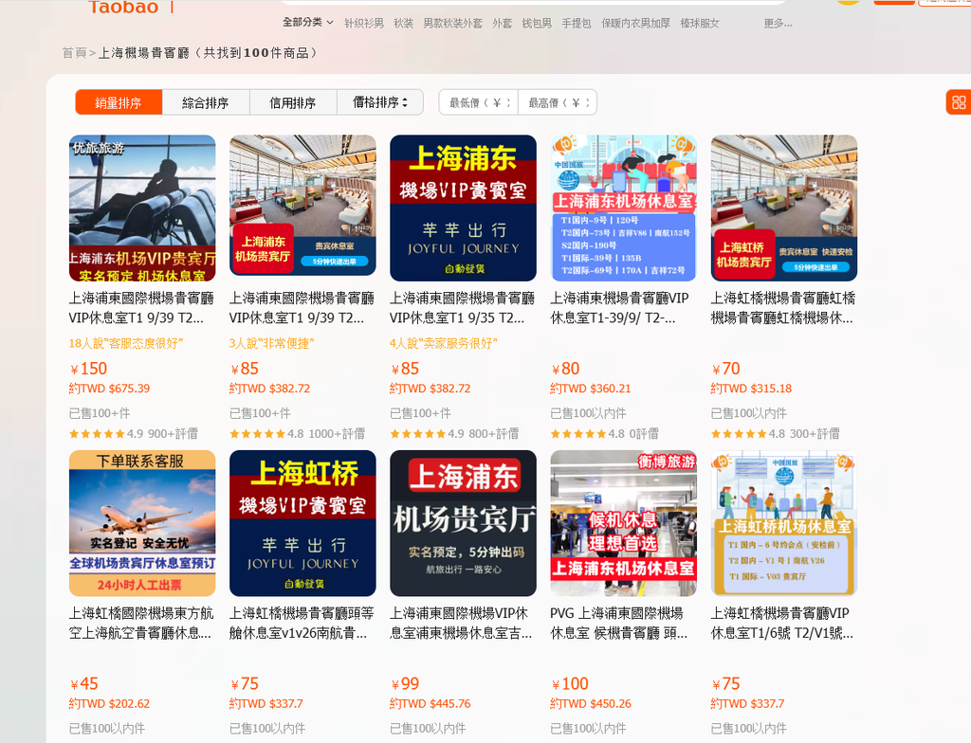Image resolution: width=971 pixels, height=743 pixels.
Task: Click the ¥100 price
Action: click(570, 684)
